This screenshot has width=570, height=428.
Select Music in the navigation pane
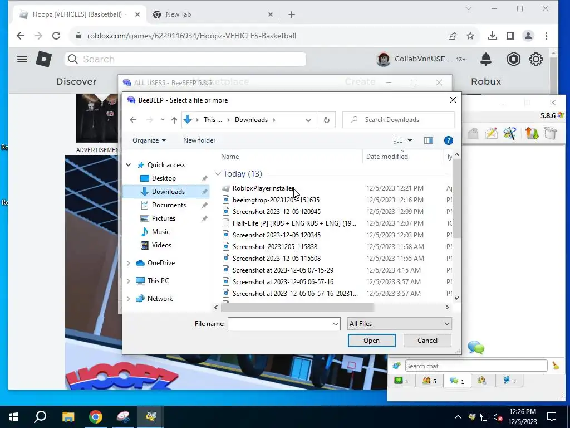pos(160,232)
